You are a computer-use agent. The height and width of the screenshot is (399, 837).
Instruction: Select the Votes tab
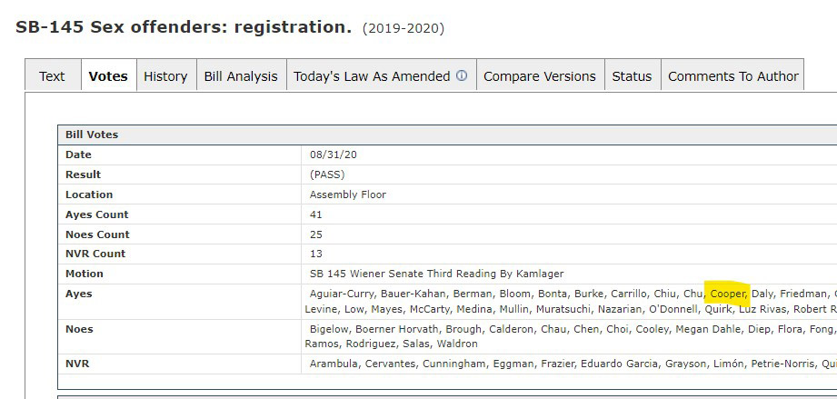(x=108, y=76)
